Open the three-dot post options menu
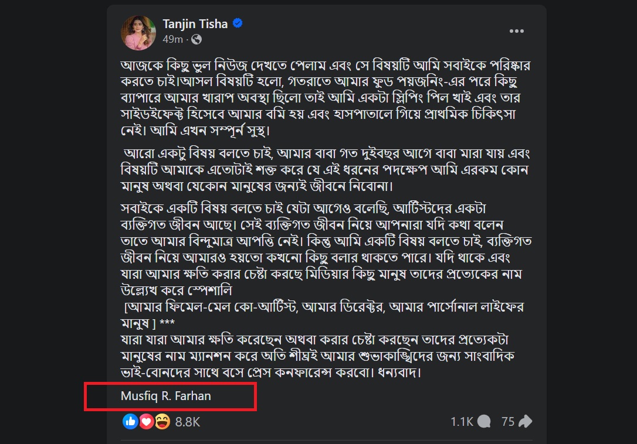 [x=517, y=31]
